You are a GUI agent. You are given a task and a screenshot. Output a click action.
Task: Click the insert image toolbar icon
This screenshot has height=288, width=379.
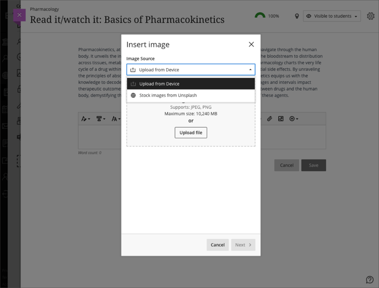click(x=281, y=119)
